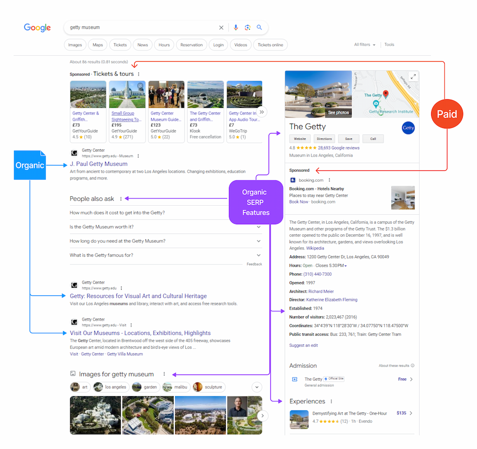This screenshot has width=477, height=449.
Task: Click the Suggest an edit link
Action: tap(304, 345)
